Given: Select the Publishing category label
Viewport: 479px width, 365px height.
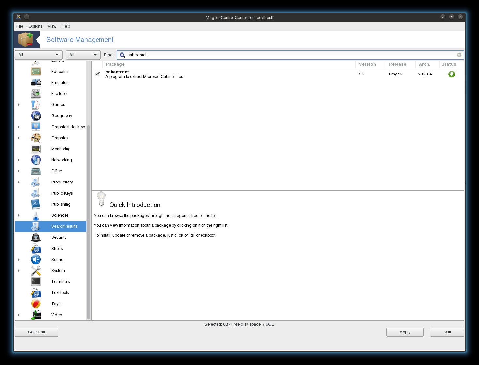Looking at the screenshot, I should click(61, 204).
